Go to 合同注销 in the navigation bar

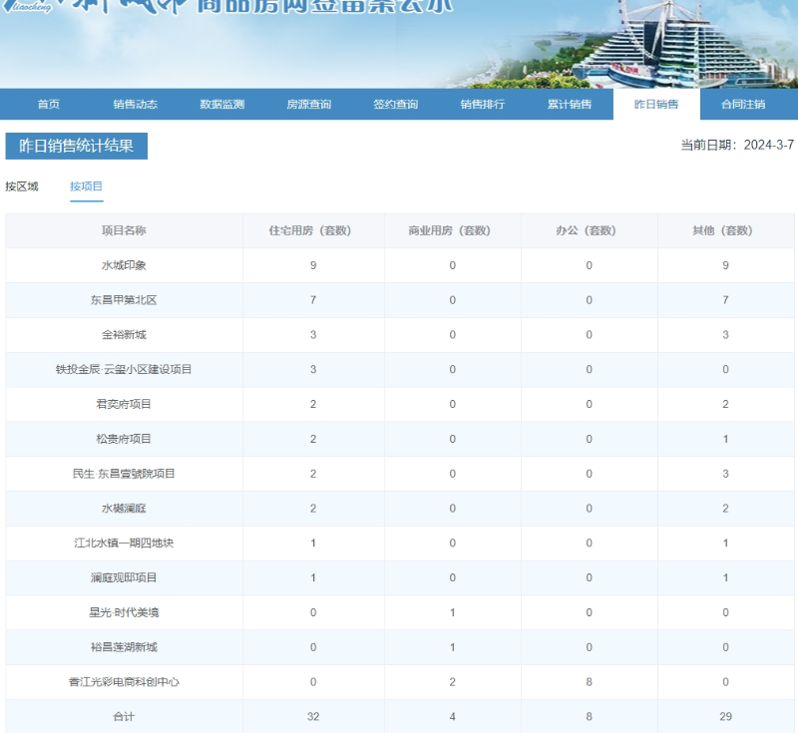click(x=742, y=105)
